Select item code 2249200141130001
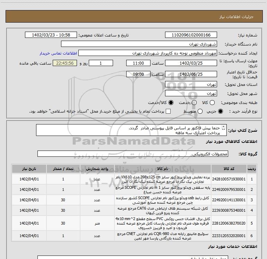 [x=229, y=200]
